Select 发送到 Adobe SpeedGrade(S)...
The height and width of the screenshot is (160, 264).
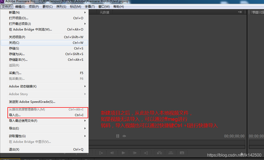(44, 102)
